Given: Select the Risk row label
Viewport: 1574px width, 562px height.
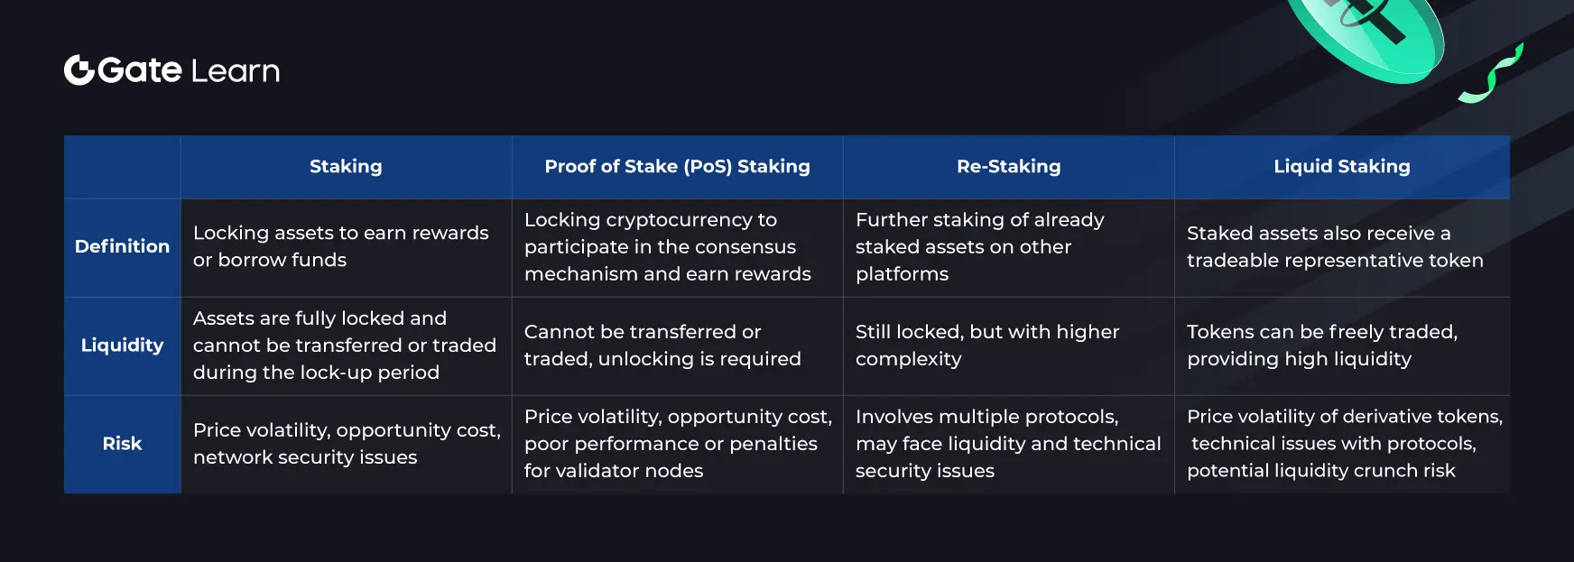Looking at the screenshot, I should [x=122, y=444].
